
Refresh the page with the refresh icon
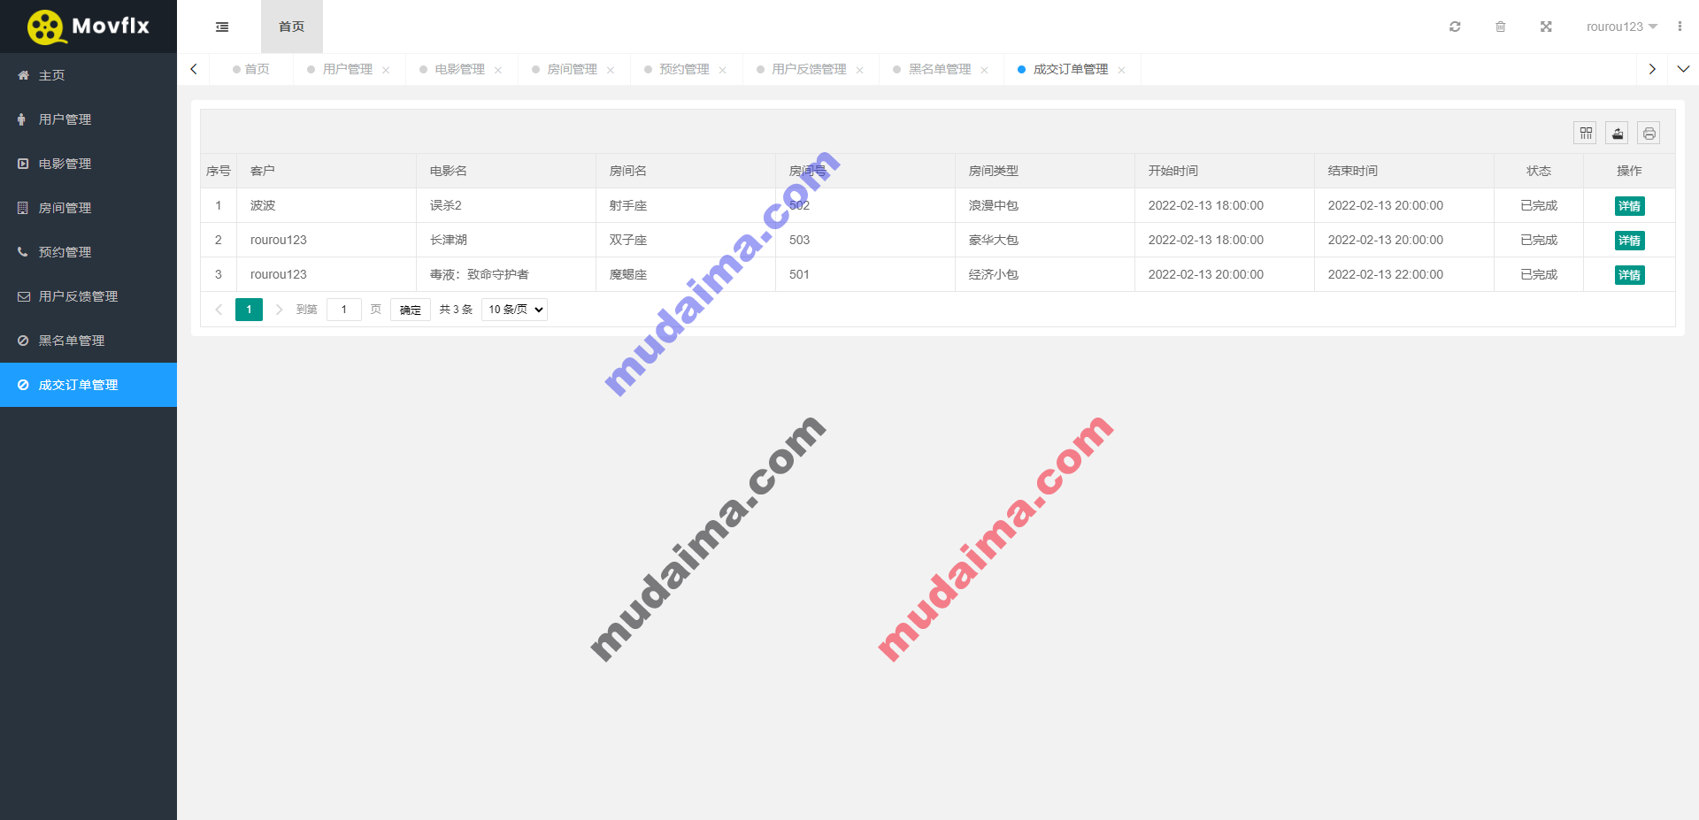(1455, 27)
